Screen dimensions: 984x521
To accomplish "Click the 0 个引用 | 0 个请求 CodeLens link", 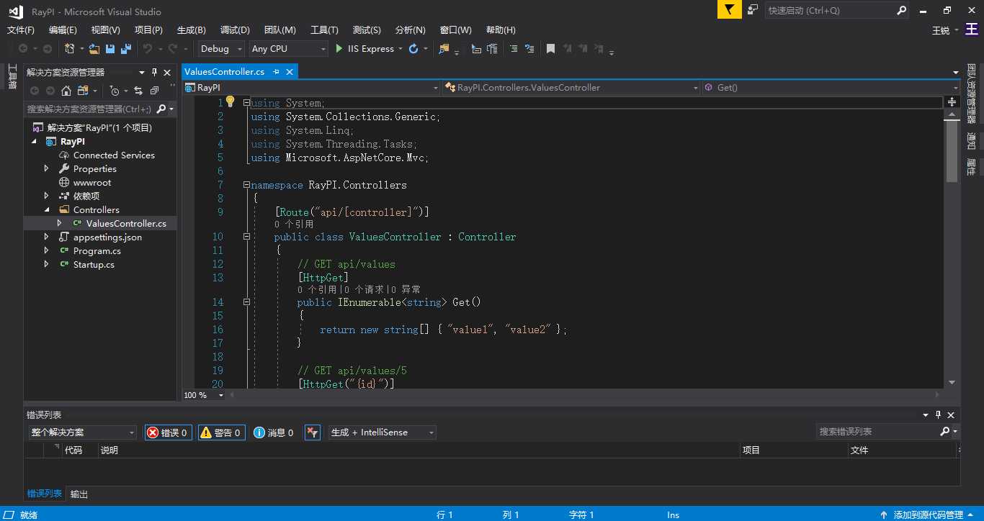I will pos(359,290).
